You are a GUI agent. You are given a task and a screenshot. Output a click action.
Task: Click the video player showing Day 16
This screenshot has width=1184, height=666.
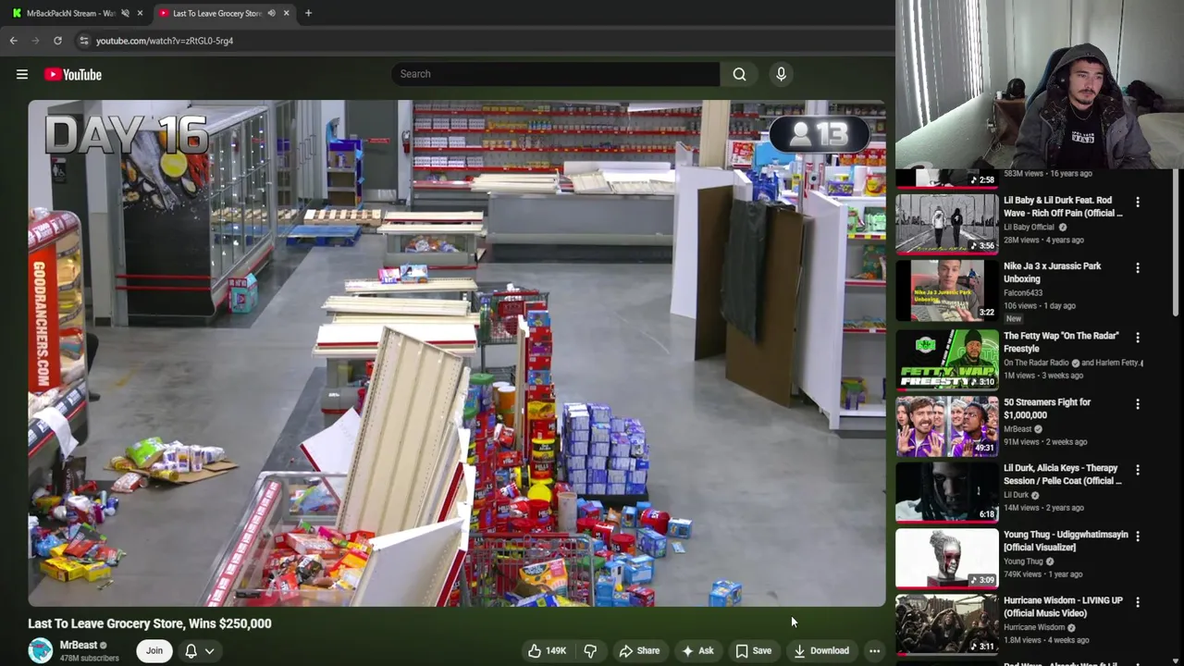pos(457,353)
